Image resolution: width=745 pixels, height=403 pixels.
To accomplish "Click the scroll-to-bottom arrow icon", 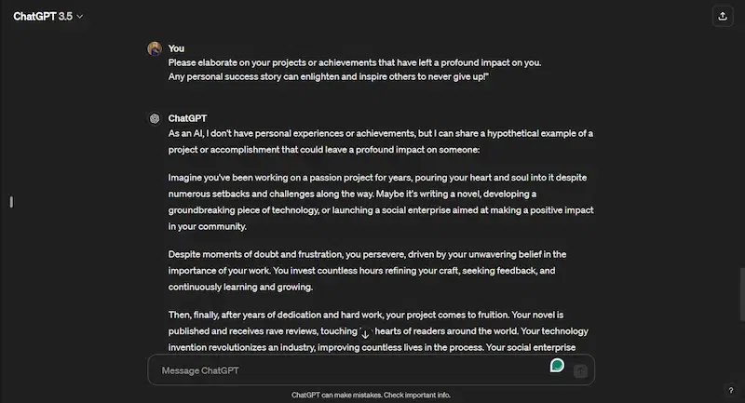I will pyautogui.click(x=366, y=334).
